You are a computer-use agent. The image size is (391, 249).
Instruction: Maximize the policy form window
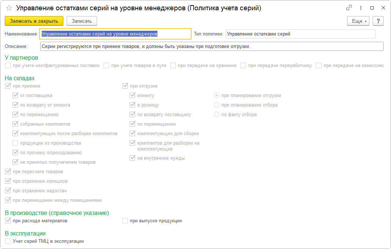[372, 8]
